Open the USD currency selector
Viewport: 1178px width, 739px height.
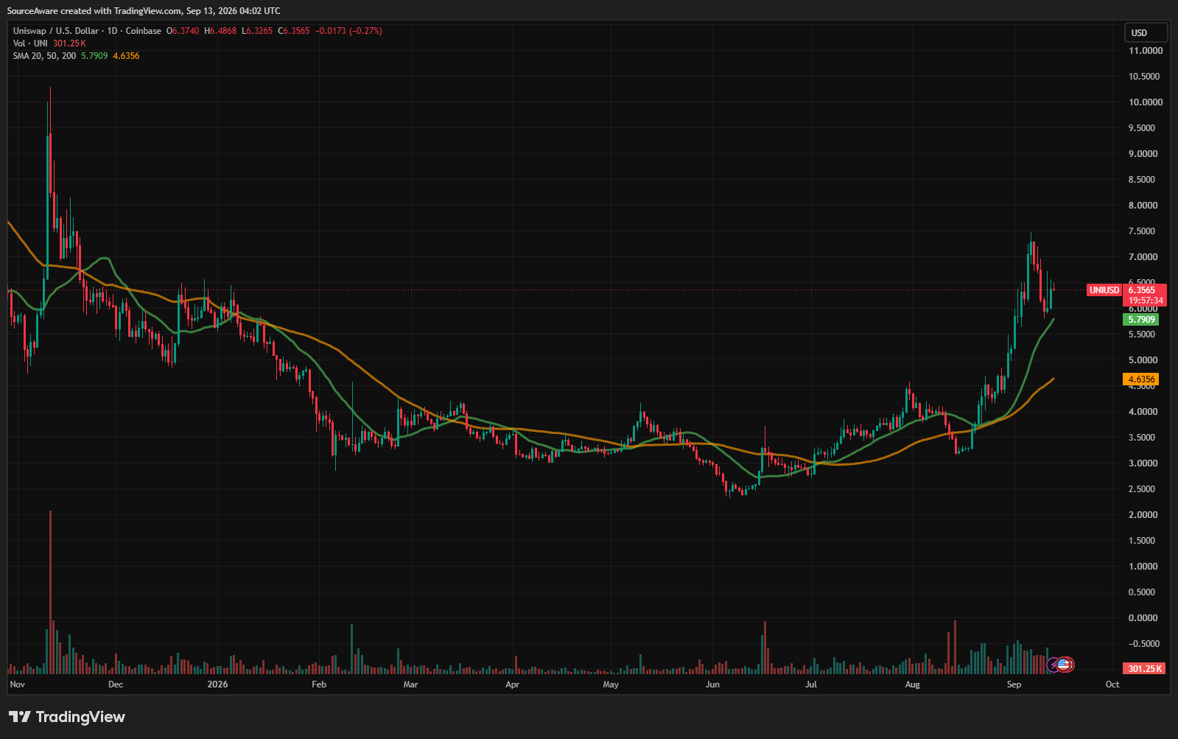coord(1146,32)
